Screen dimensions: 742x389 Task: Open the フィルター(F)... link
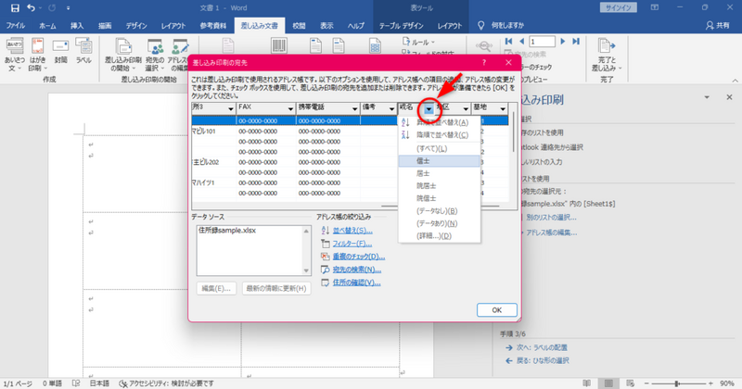click(x=352, y=244)
